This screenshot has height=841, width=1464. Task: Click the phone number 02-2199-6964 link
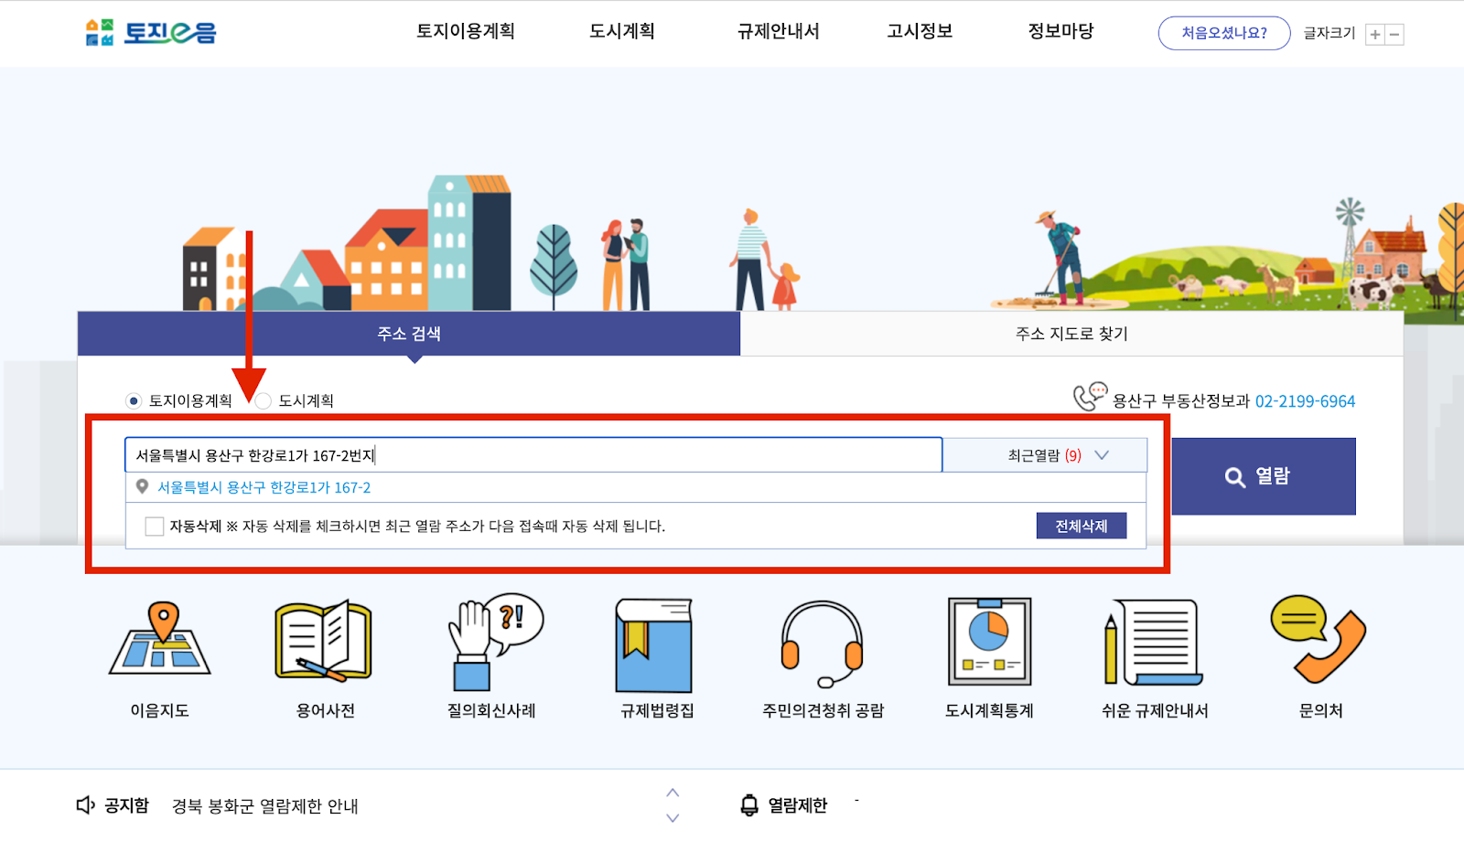[1305, 401]
